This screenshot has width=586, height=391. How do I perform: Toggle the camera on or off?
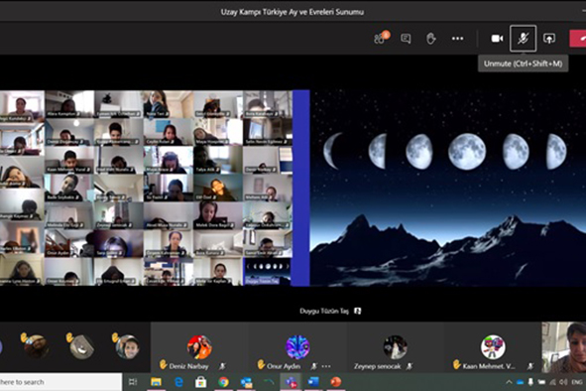pyautogui.click(x=497, y=38)
